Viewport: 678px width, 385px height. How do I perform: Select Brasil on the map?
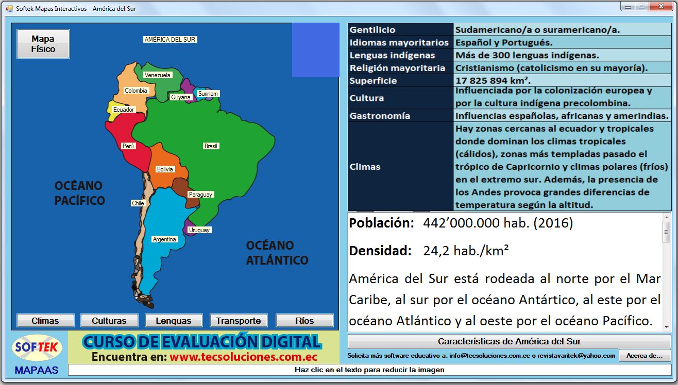pos(211,146)
